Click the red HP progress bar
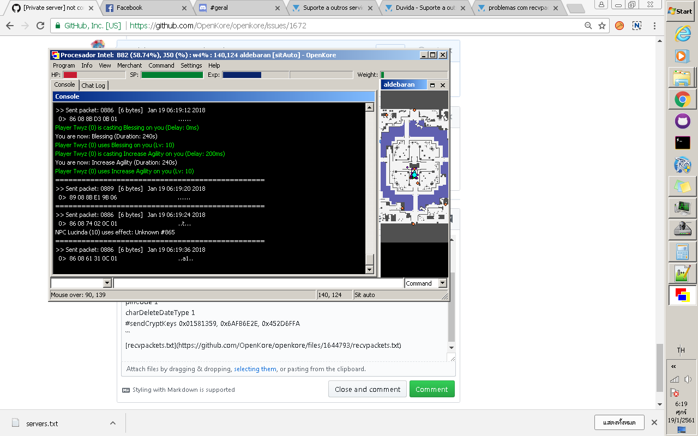The image size is (698, 436). [71, 75]
